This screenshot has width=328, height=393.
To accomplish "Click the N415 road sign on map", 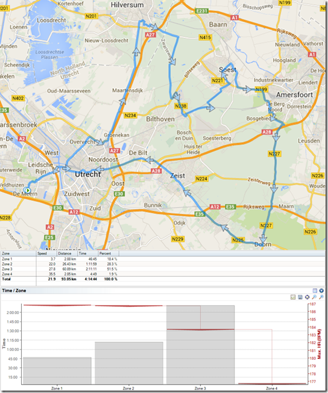I will click(x=205, y=37).
